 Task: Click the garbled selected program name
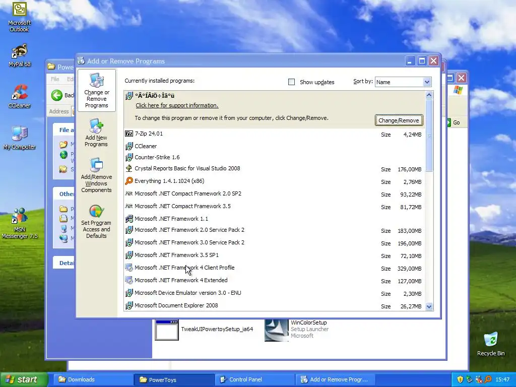pos(155,96)
